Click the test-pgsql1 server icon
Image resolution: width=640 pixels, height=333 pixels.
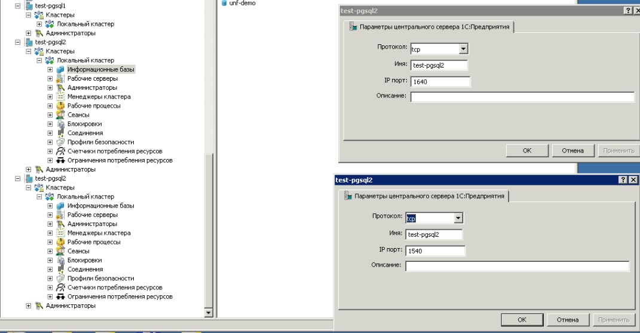pyautogui.click(x=29, y=6)
